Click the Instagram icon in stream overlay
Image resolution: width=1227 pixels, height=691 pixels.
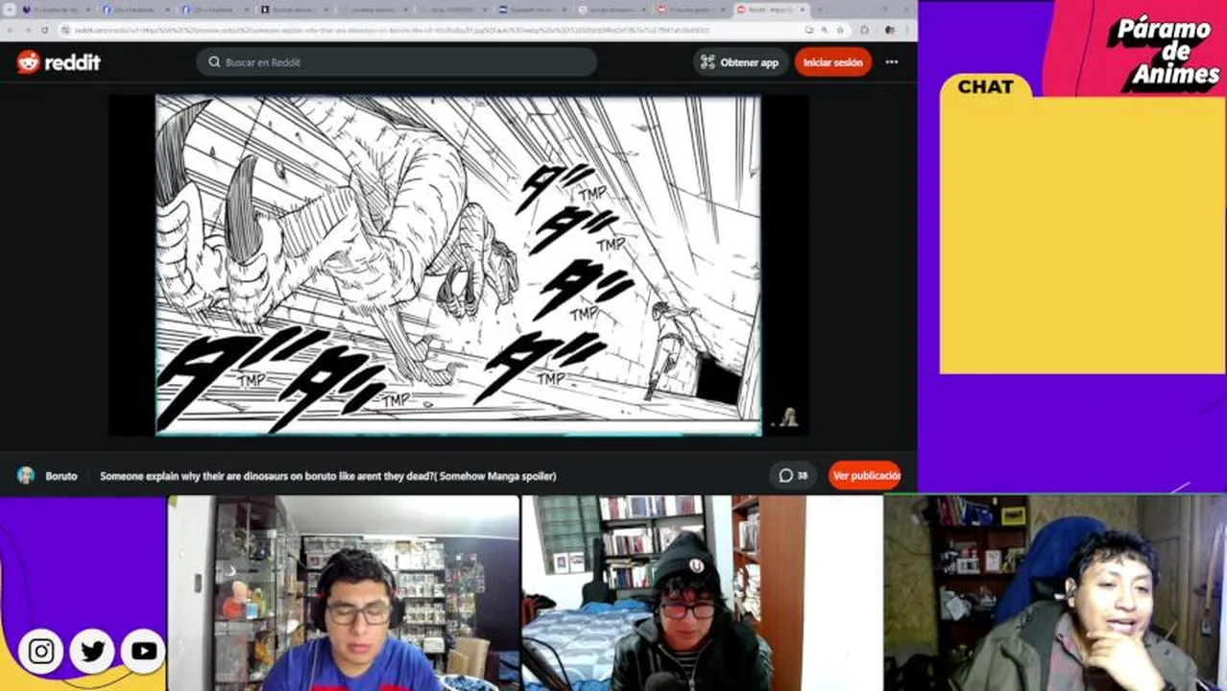click(40, 652)
